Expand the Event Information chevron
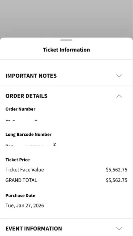Image resolution: width=133 pixels, height=236 pixels. (x=119, y=229)
